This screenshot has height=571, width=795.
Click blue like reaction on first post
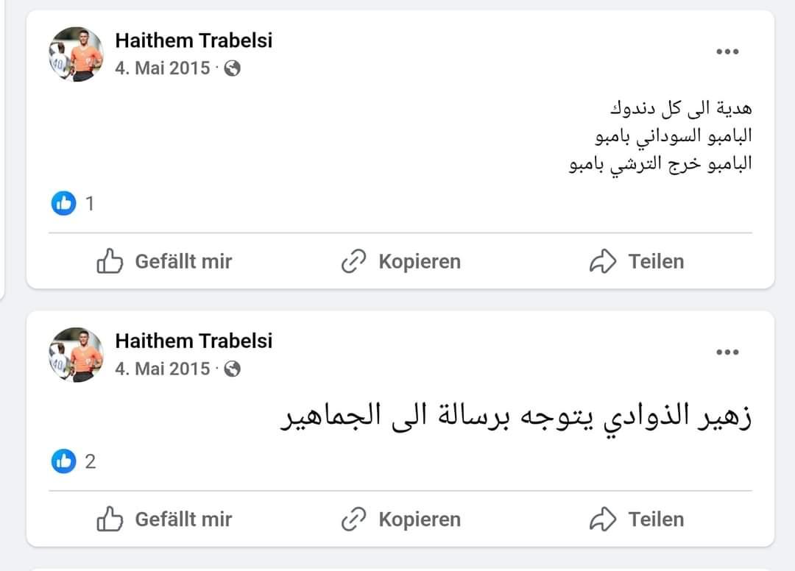point(64,203)
